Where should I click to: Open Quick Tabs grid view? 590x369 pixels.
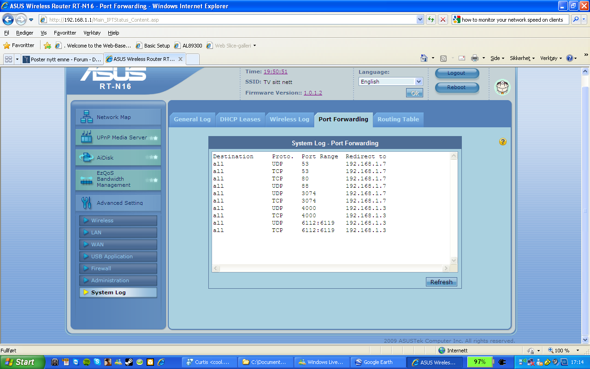click(8, 59)
